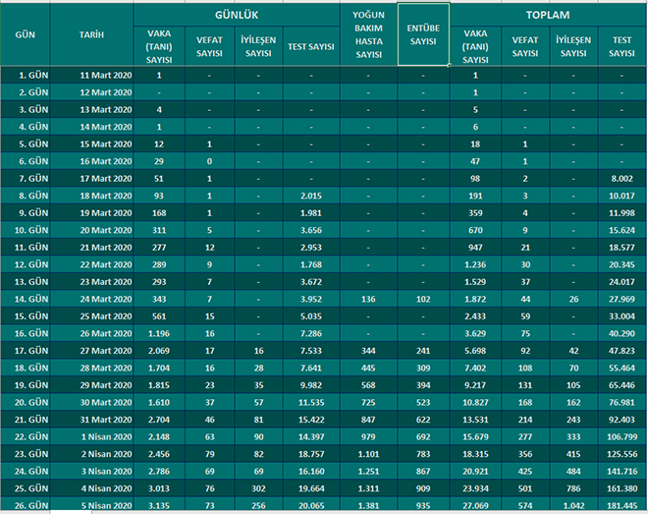Click intubated value 909

[x=423, y=488]
